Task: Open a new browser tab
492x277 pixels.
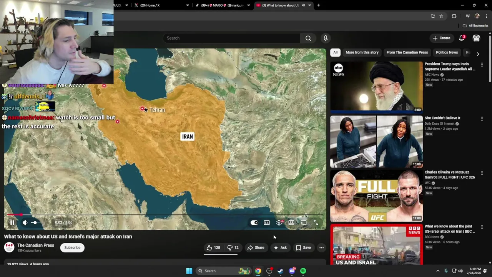Action: click(319, 5)
